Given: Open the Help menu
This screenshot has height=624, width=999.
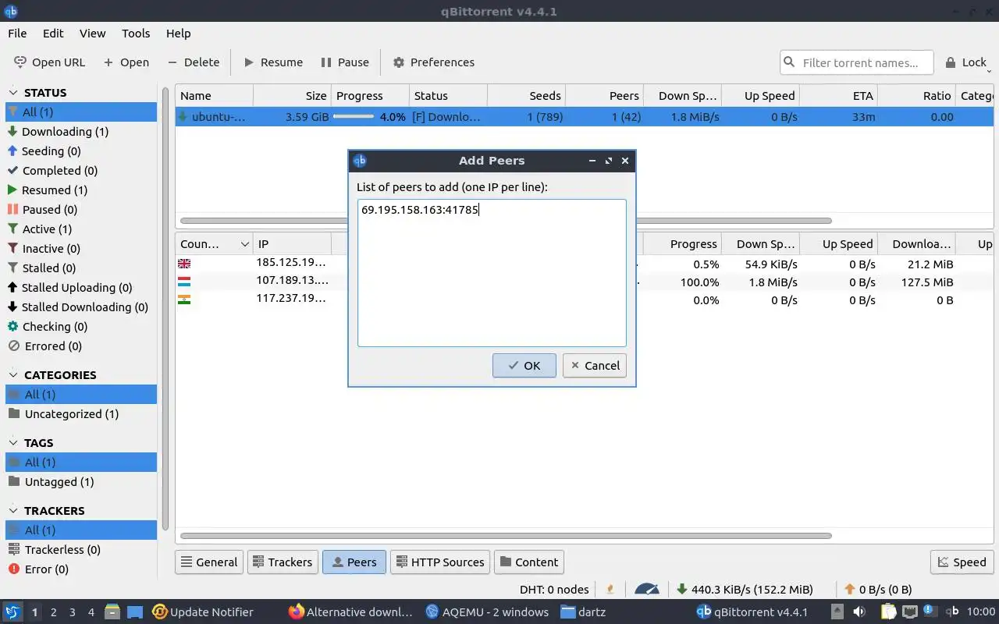Looking at the screenshot, I should coord(178,34).
